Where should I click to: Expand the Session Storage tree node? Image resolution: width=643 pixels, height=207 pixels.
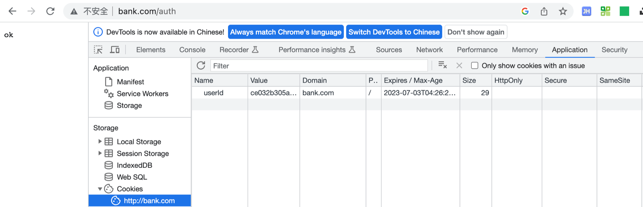100,153
